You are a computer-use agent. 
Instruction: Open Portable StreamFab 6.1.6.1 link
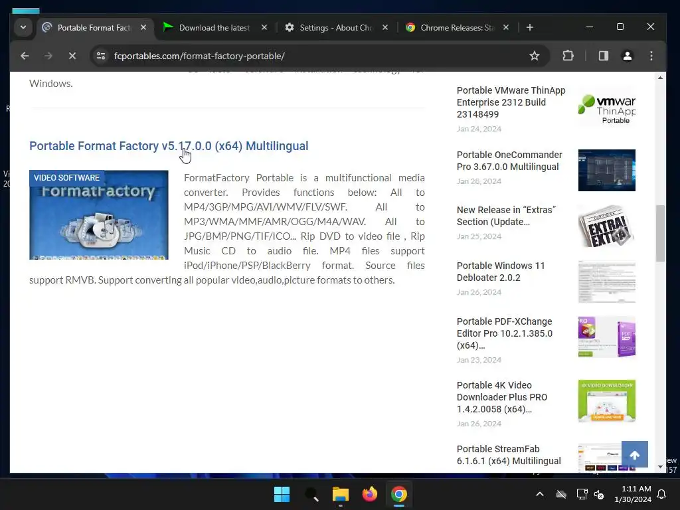point(509,455)
